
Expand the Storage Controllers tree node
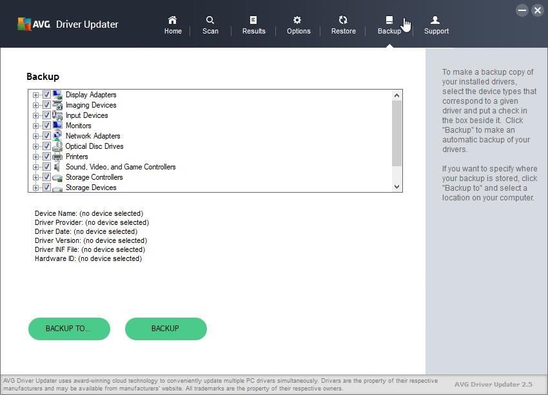(x=35, y=177)
